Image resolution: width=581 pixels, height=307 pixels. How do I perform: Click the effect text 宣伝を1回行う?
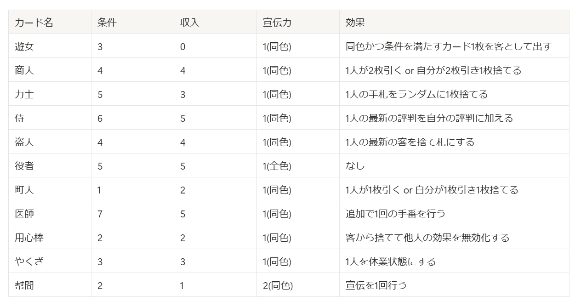tap(376, 285)
